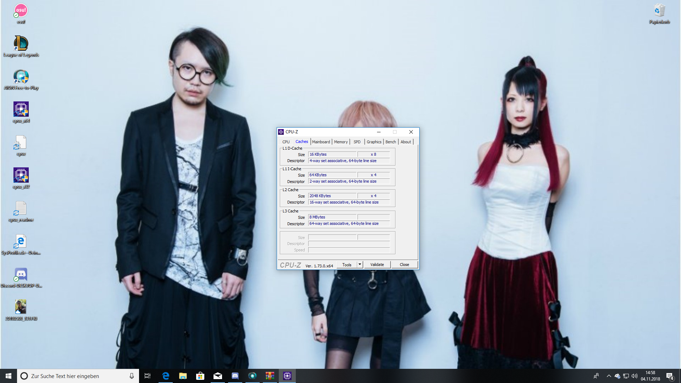Click the Validate button
This screenshot has height=383, width=681.
(377, 265)
